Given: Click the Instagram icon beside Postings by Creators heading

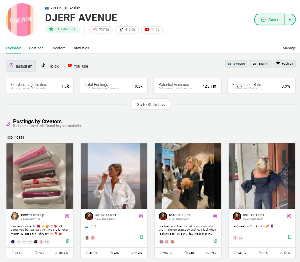Looking at the screenshot, I should (x=8, y=123).
